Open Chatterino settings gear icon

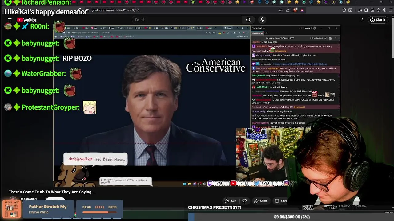[x=314, y=28]
